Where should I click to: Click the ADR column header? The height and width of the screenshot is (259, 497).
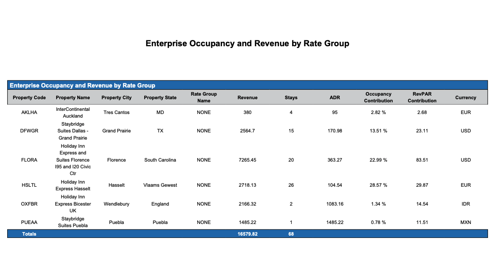pos(334,97)
